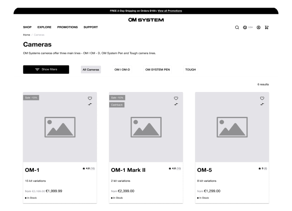Open the shopping cart icon
The width and height of the screenshot is (292, 211).
[x=267, y=27]
